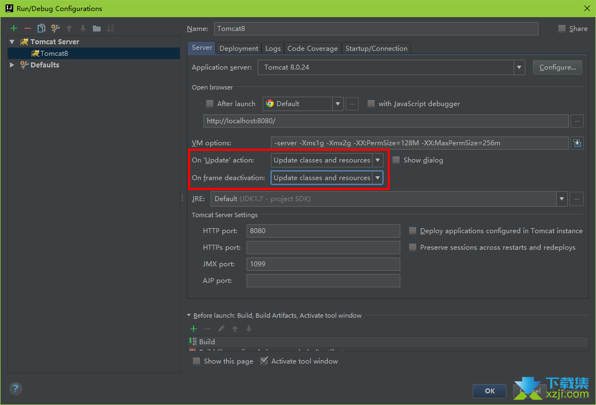The height and width of the screenshot is (405, 596).
Task: Sort configurations alphabetically
Action: pos(110,28)
